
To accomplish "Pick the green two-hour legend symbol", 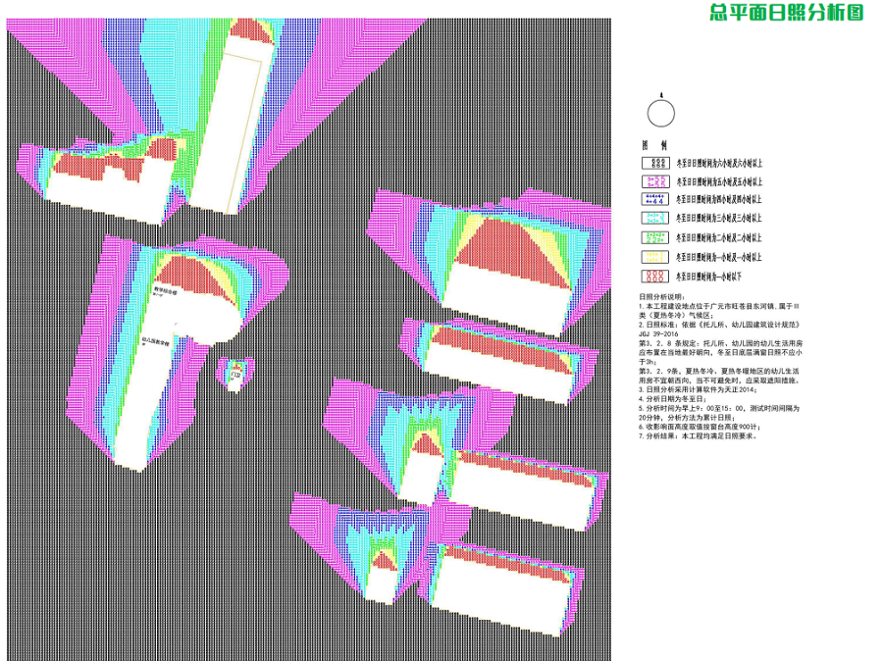I will click(x=655, y=238).
